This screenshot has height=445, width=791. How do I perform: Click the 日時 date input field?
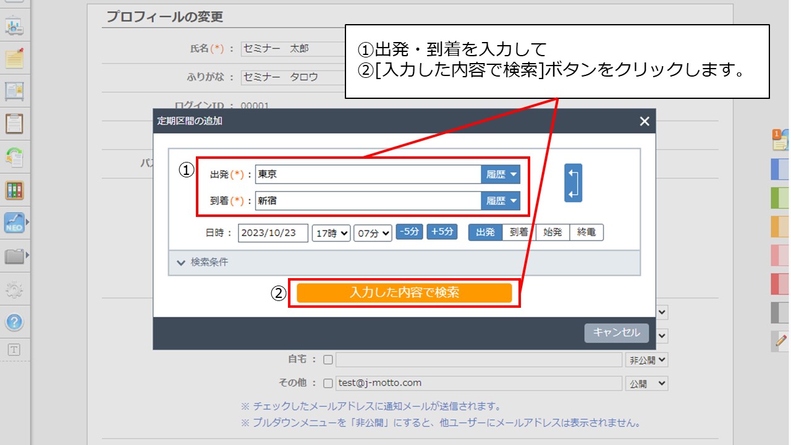[x=273, y=233]
